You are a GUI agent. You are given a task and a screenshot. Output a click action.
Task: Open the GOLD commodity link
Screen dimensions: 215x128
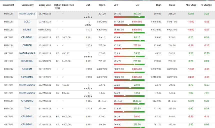[x=27, y=22]
